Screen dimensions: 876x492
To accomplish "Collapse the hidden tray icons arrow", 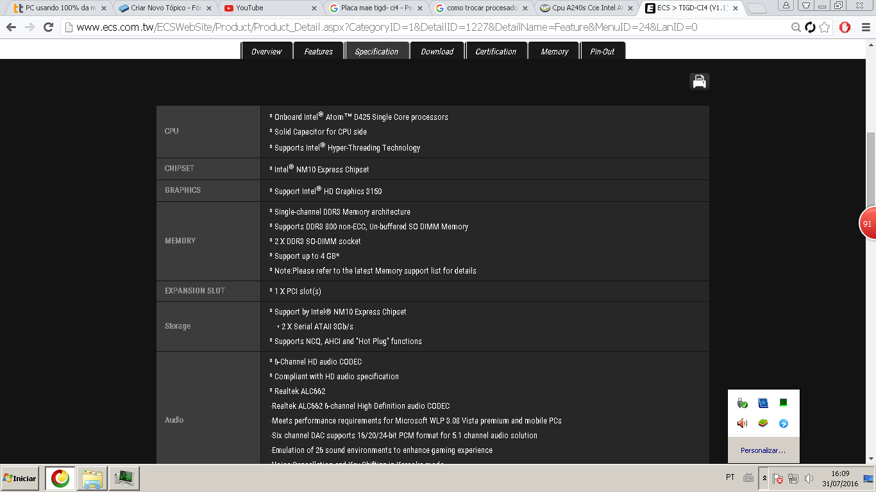I will pos(764,479).
